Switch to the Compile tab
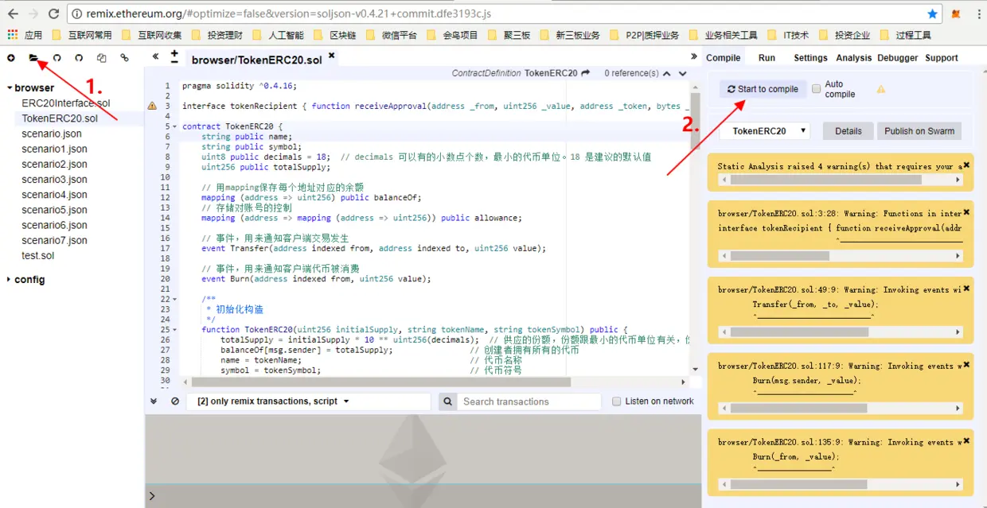 point(724,58)
